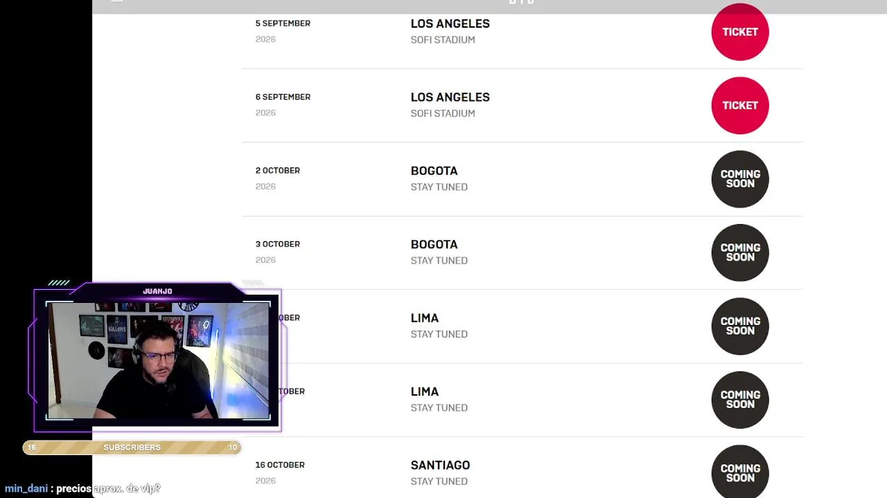
Task: Click the JUANJO name label above webcam
Action: click(157, 291)
